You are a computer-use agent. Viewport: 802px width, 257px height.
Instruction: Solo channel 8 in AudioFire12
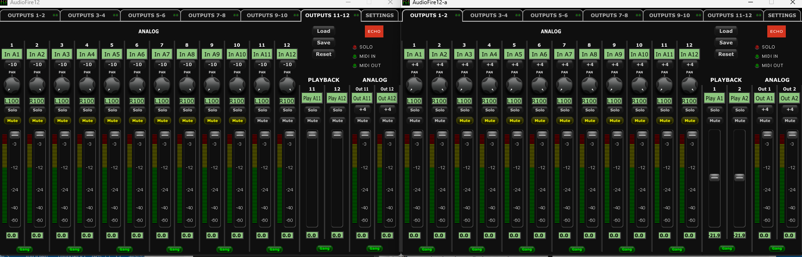coord(188,110)
